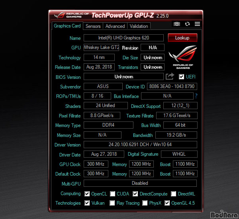
Task: Click the Transistors Unknown field
Action: click(153, 67)
